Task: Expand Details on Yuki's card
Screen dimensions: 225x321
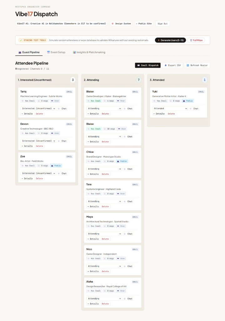Action: tap(159, 113)
